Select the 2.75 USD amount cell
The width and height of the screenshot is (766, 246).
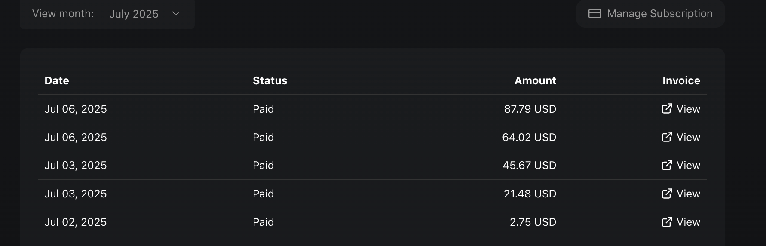tap(533, 222)
